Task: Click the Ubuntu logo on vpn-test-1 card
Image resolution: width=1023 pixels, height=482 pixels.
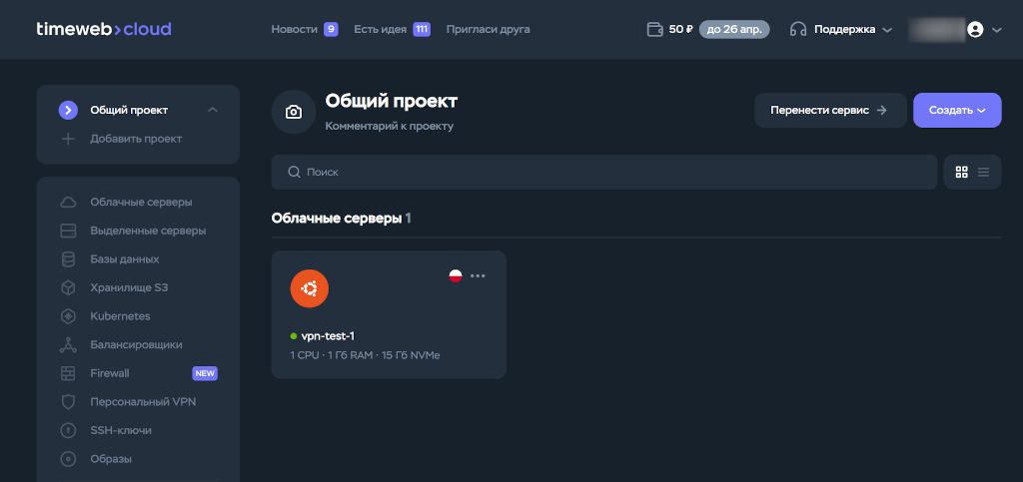Action: (310, 288)
